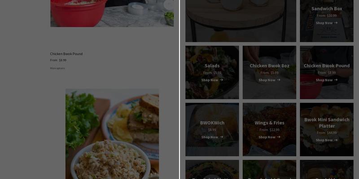359x179 pixels.
Task: View the chicken salad sandwich product image
Action: [112, 134]
